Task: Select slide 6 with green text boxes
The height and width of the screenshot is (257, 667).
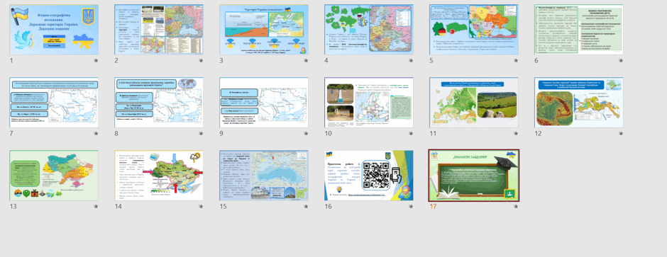Action: coord(579,30)
